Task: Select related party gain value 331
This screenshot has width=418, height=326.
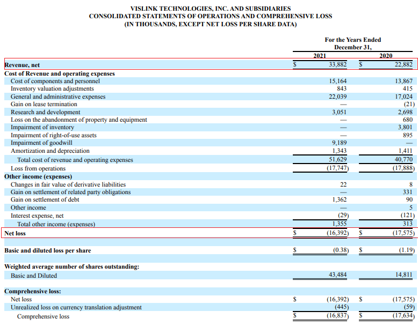Action: (x=408, y=192)
